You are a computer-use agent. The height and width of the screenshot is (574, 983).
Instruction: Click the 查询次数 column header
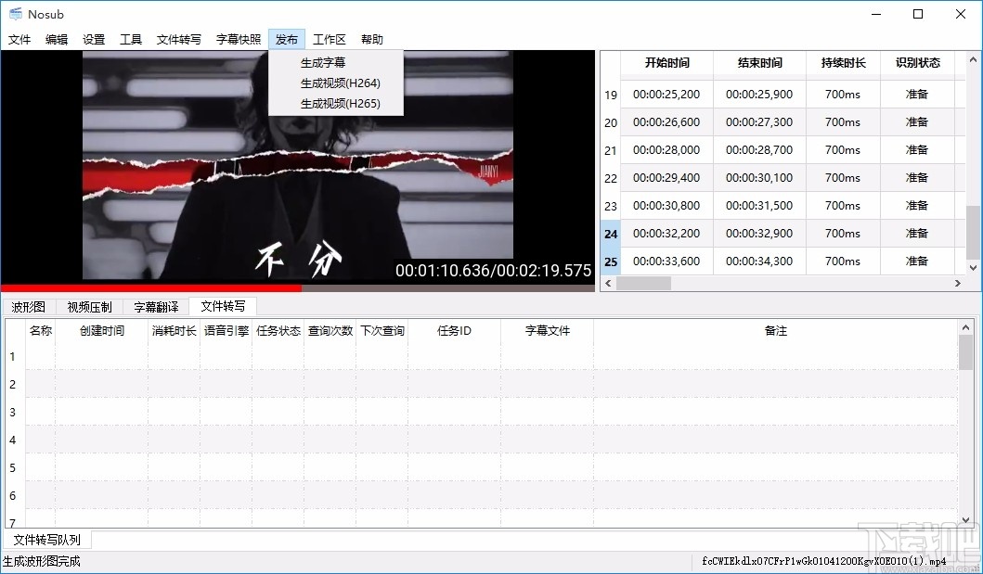(330, 330)
